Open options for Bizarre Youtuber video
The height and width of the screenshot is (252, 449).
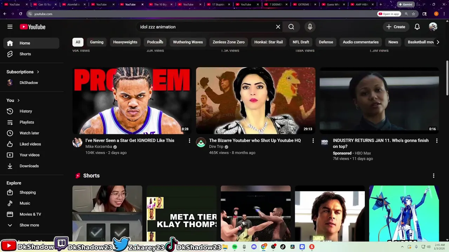[313, 141]
